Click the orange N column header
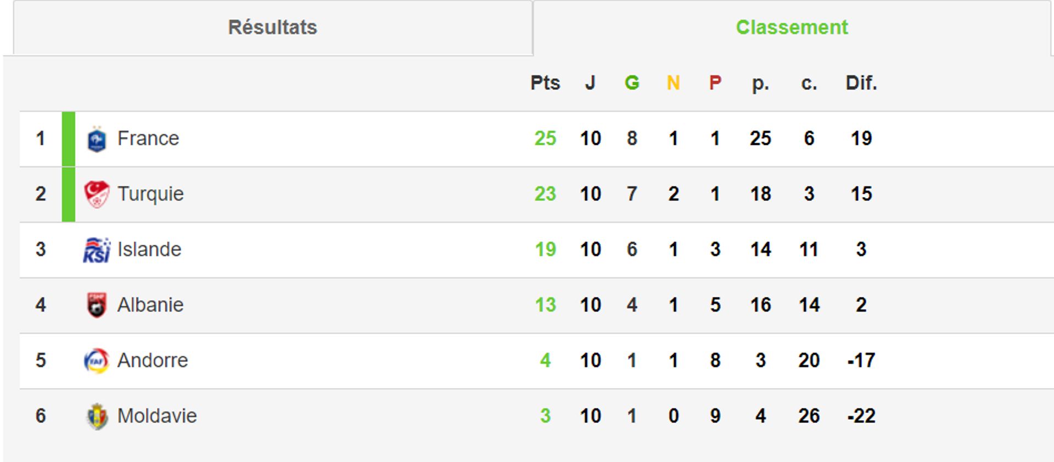 674,83
